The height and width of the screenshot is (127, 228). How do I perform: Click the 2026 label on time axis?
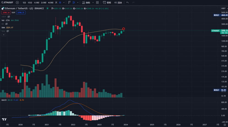pyautogui.click(x=178, y=125)
